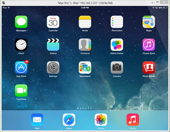Open the Newsstand folder

pyautogui.click(x=85, y=68)
